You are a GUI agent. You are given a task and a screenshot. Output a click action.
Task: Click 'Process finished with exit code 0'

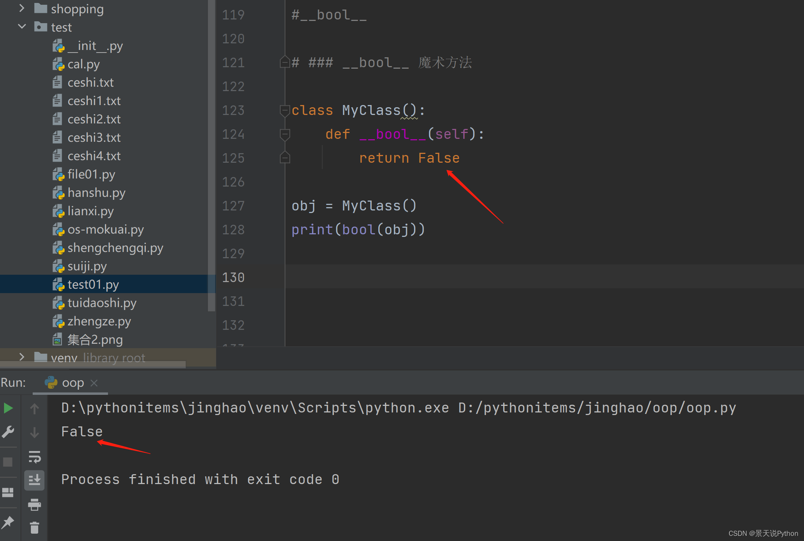pos(200,479)
